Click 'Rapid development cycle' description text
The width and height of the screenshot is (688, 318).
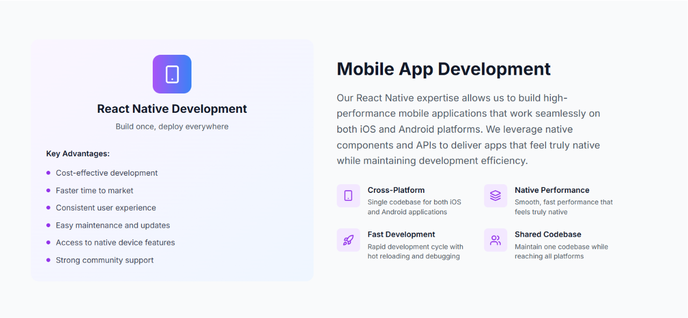(x=415, y=251)
